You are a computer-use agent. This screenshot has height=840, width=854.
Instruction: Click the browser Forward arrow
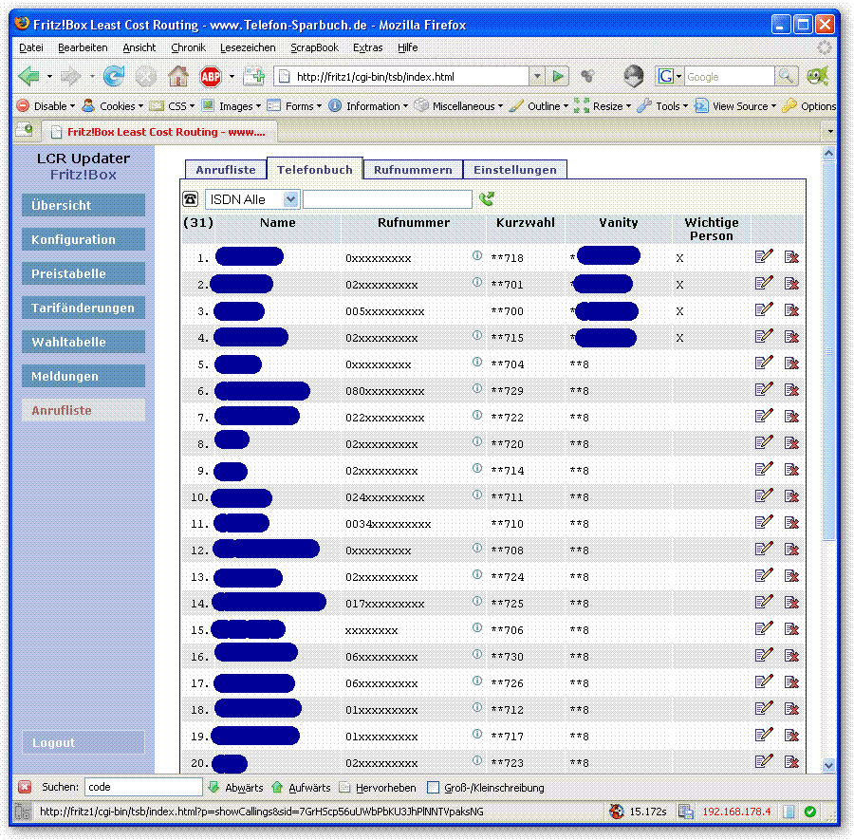[71, 76]
